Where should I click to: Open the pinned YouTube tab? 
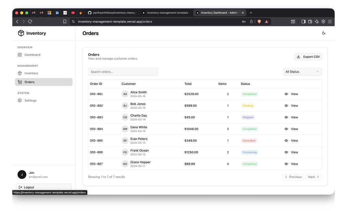coord(73,13)
